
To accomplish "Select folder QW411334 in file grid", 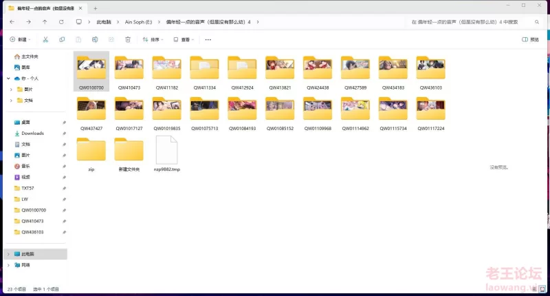I will [204, 72].
